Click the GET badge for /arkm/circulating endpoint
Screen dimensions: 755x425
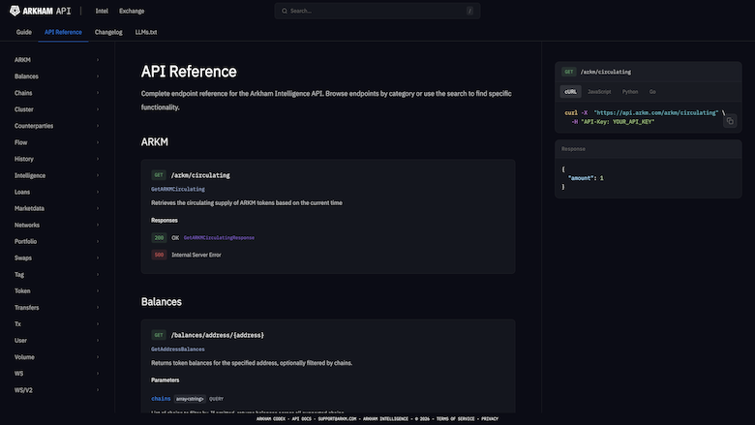[159, 175]
